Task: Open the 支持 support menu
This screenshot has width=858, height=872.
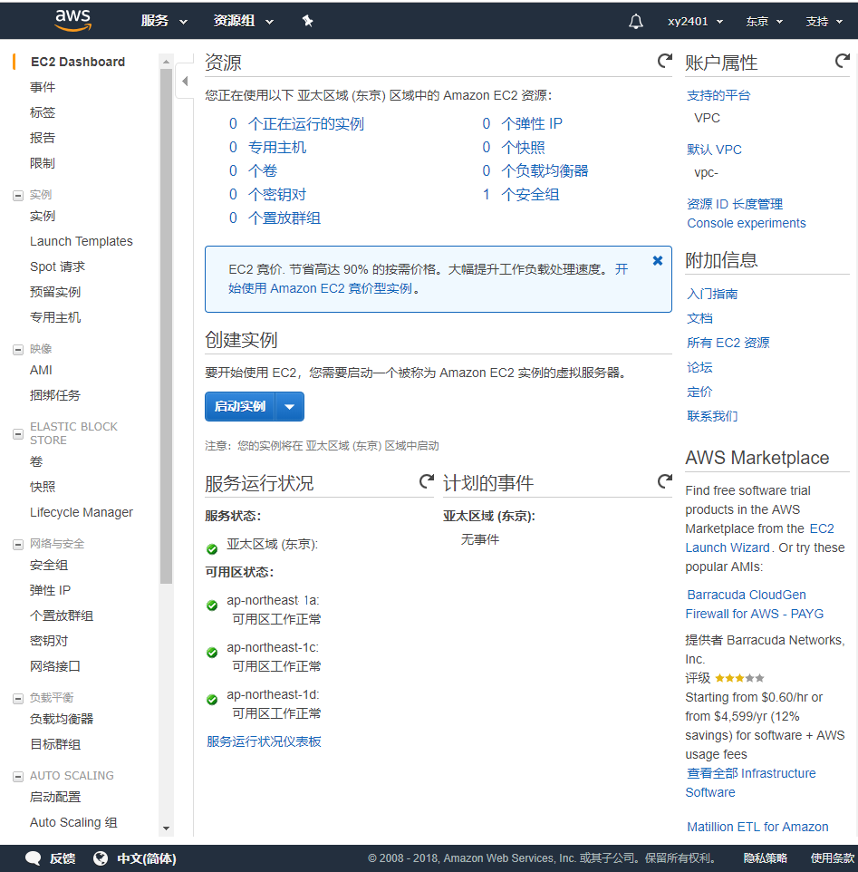Action: click(x=824, y=22)
